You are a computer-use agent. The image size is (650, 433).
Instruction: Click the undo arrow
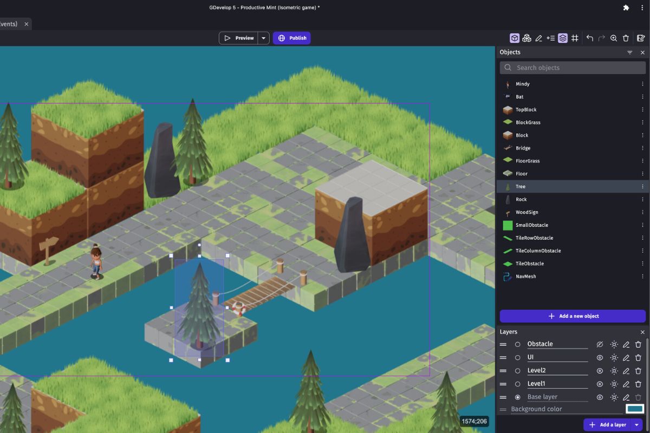(x=590, y=38)
